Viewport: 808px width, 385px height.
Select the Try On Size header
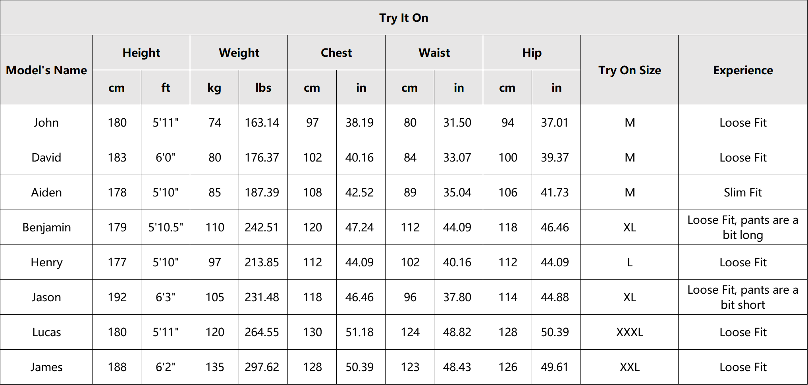pyautogui.click(x=629, y=70)
